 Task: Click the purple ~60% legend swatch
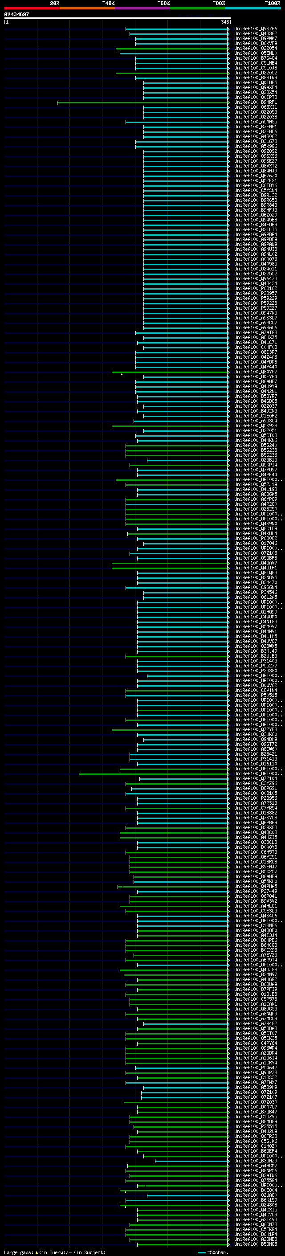point(142,8)
